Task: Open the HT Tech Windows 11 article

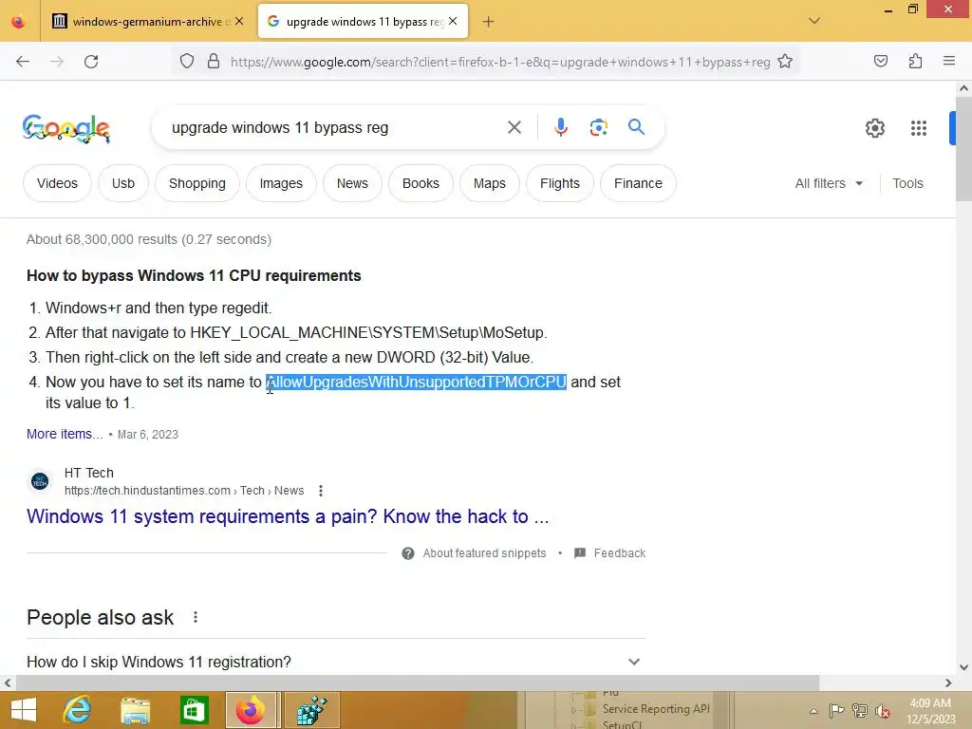Action: (288, 516)
